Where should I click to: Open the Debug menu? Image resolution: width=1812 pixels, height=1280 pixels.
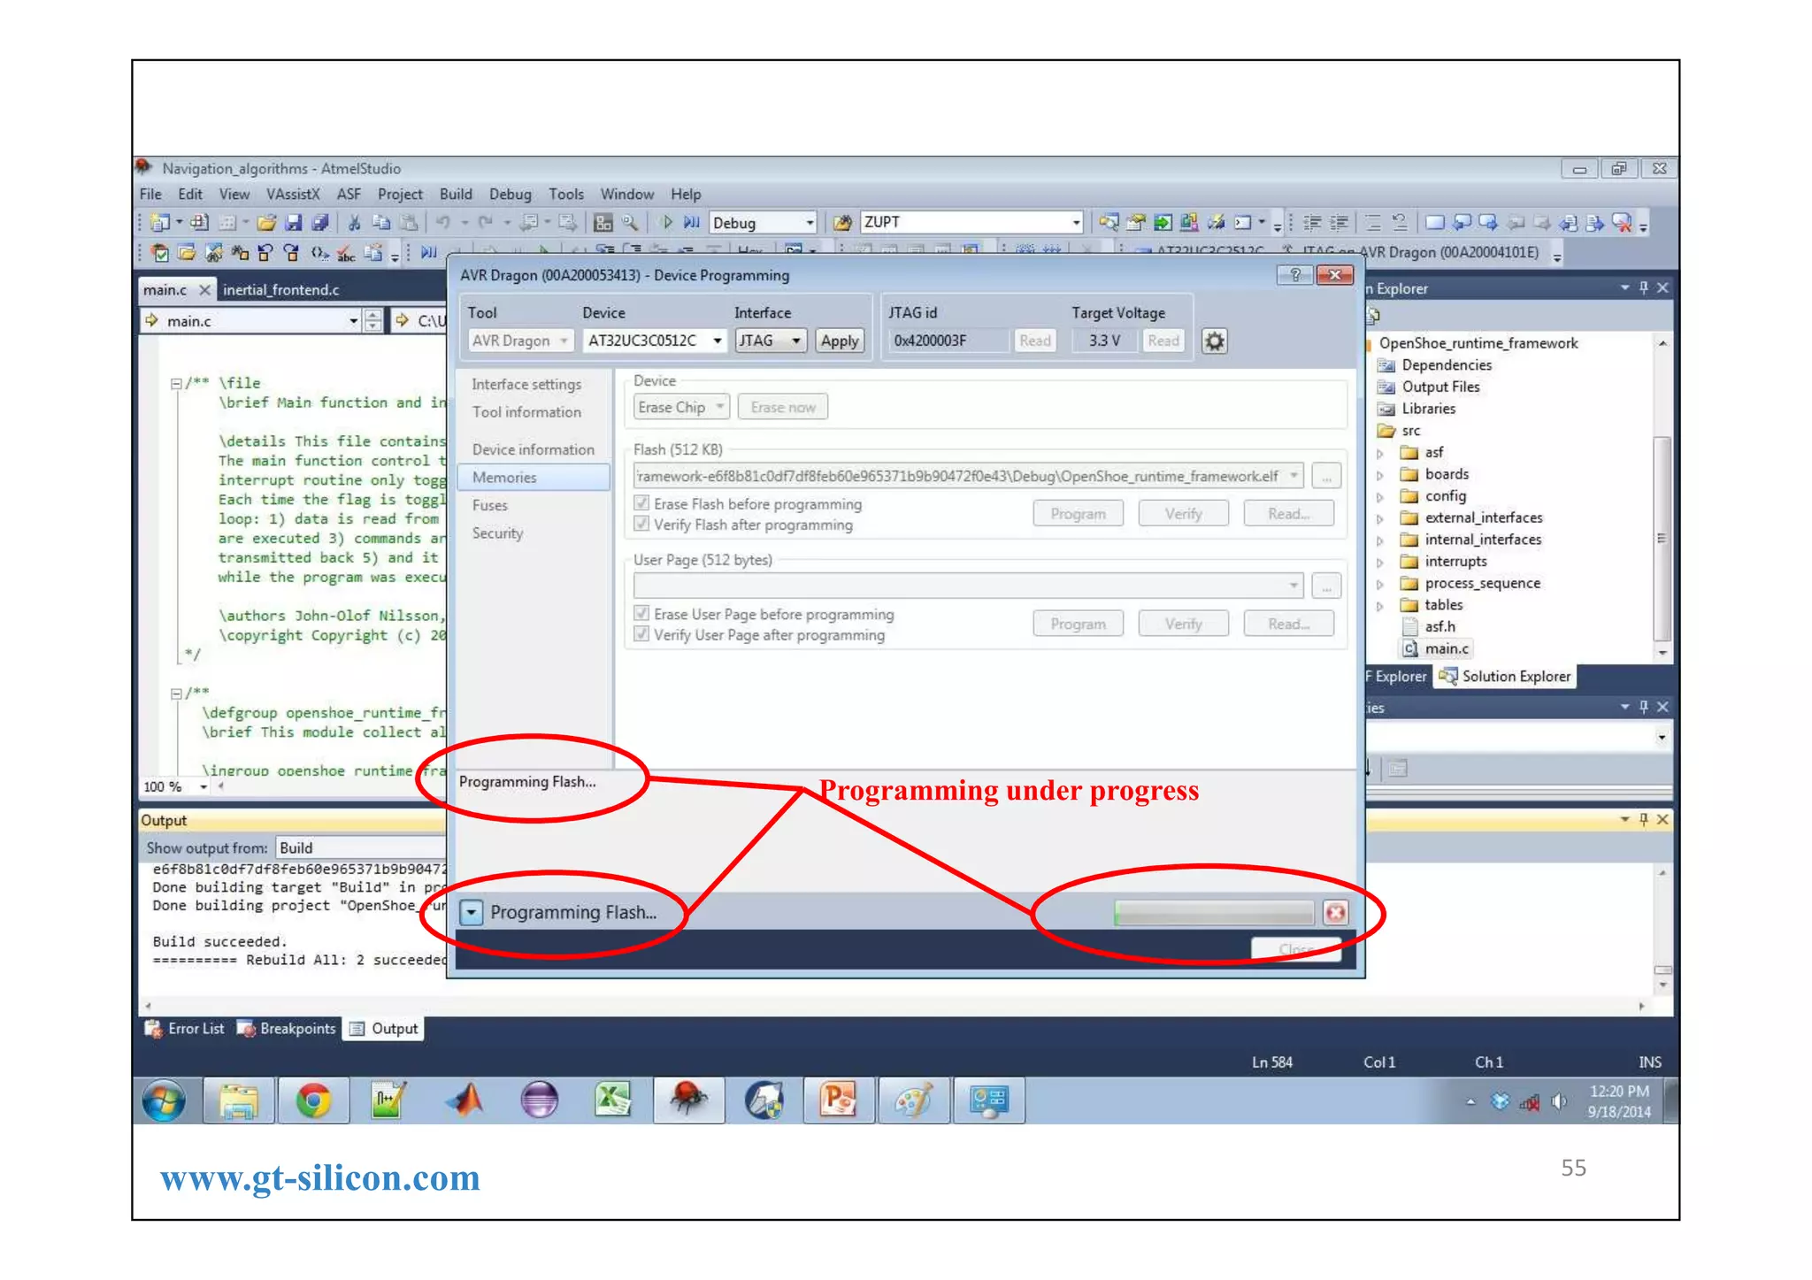point(511,195)
